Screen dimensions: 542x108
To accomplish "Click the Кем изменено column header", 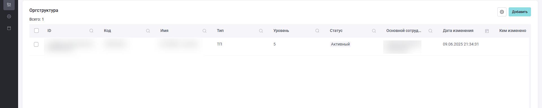I will (513, 31).
